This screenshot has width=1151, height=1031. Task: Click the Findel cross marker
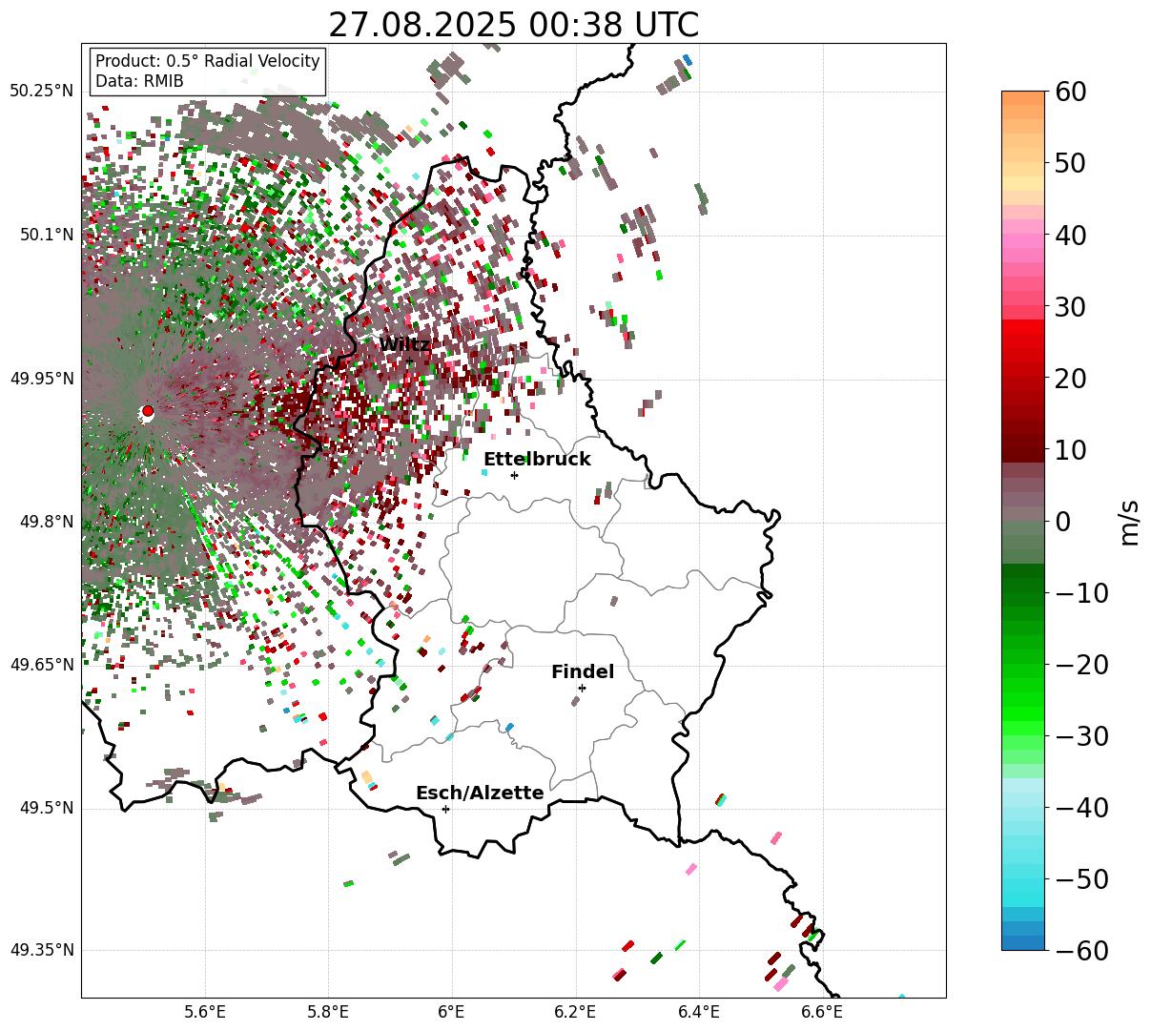[582, 688]
